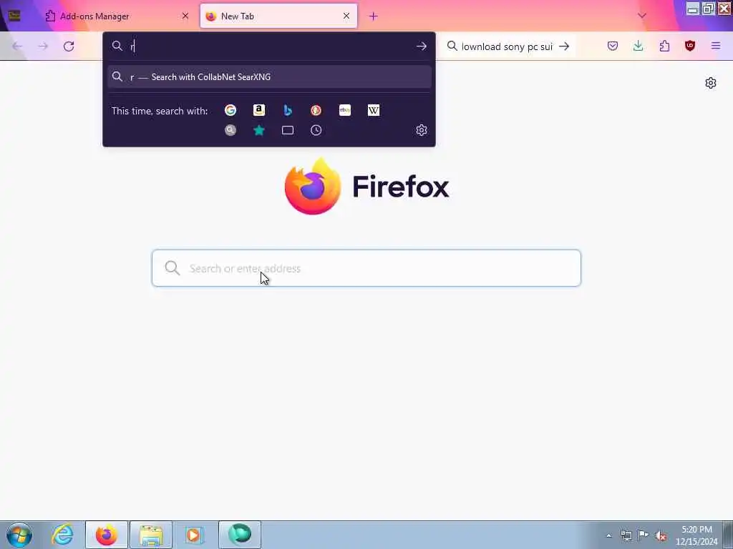Open the Extensions puzzle-piece button
Screen dimensions: 733x549
tap(664, 46)
